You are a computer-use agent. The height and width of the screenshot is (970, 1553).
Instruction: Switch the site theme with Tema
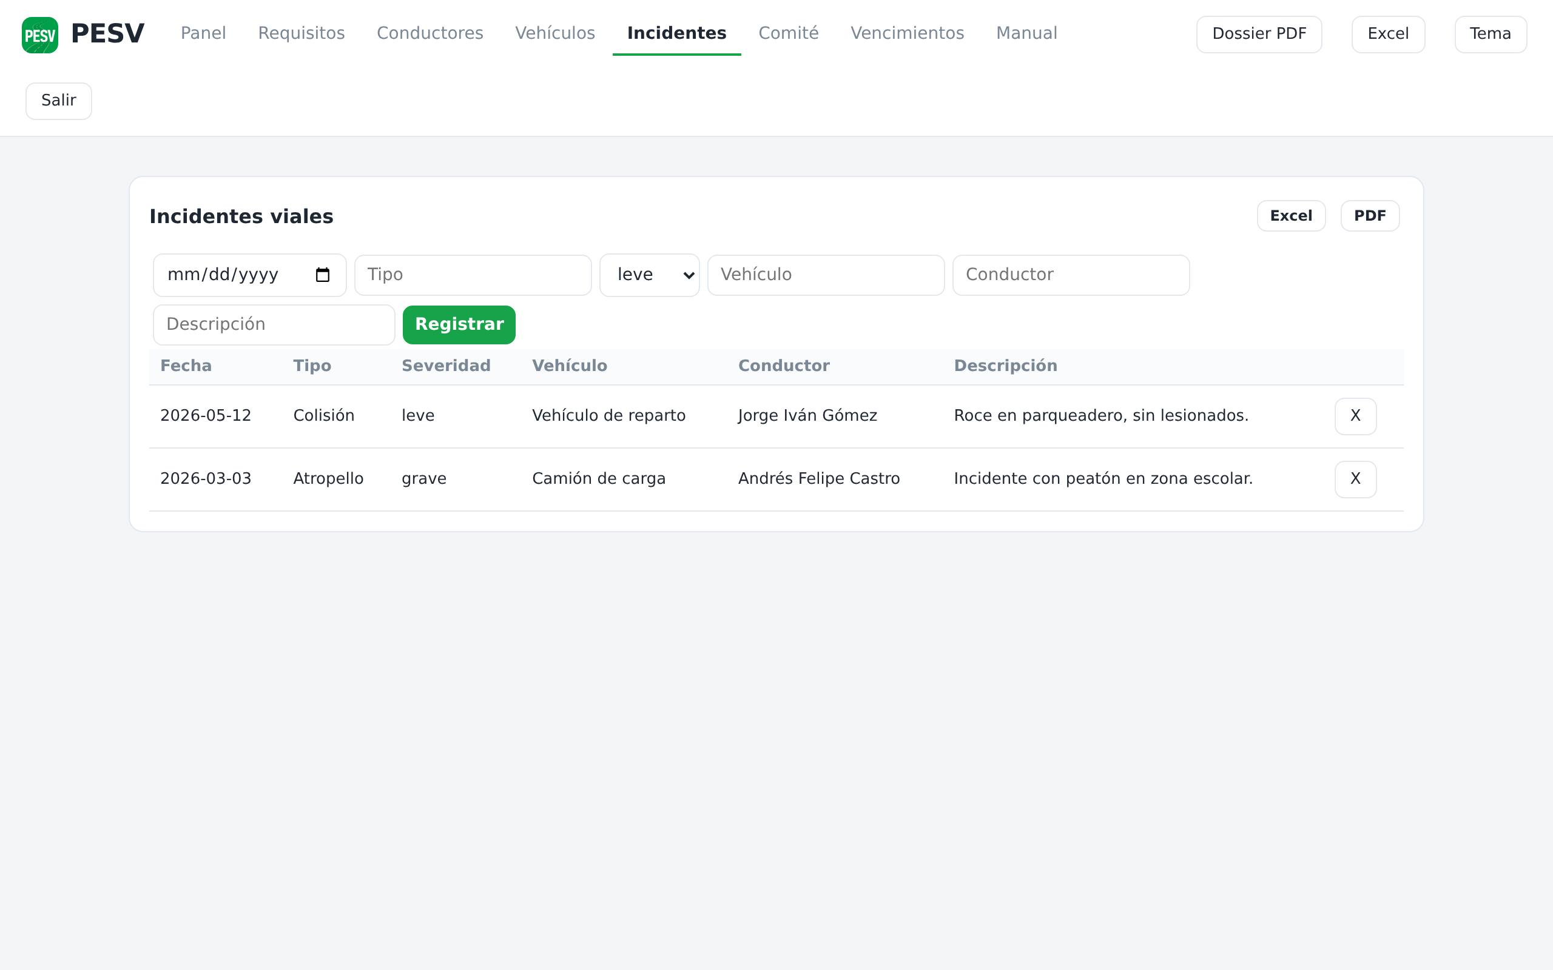point(1490,34)
